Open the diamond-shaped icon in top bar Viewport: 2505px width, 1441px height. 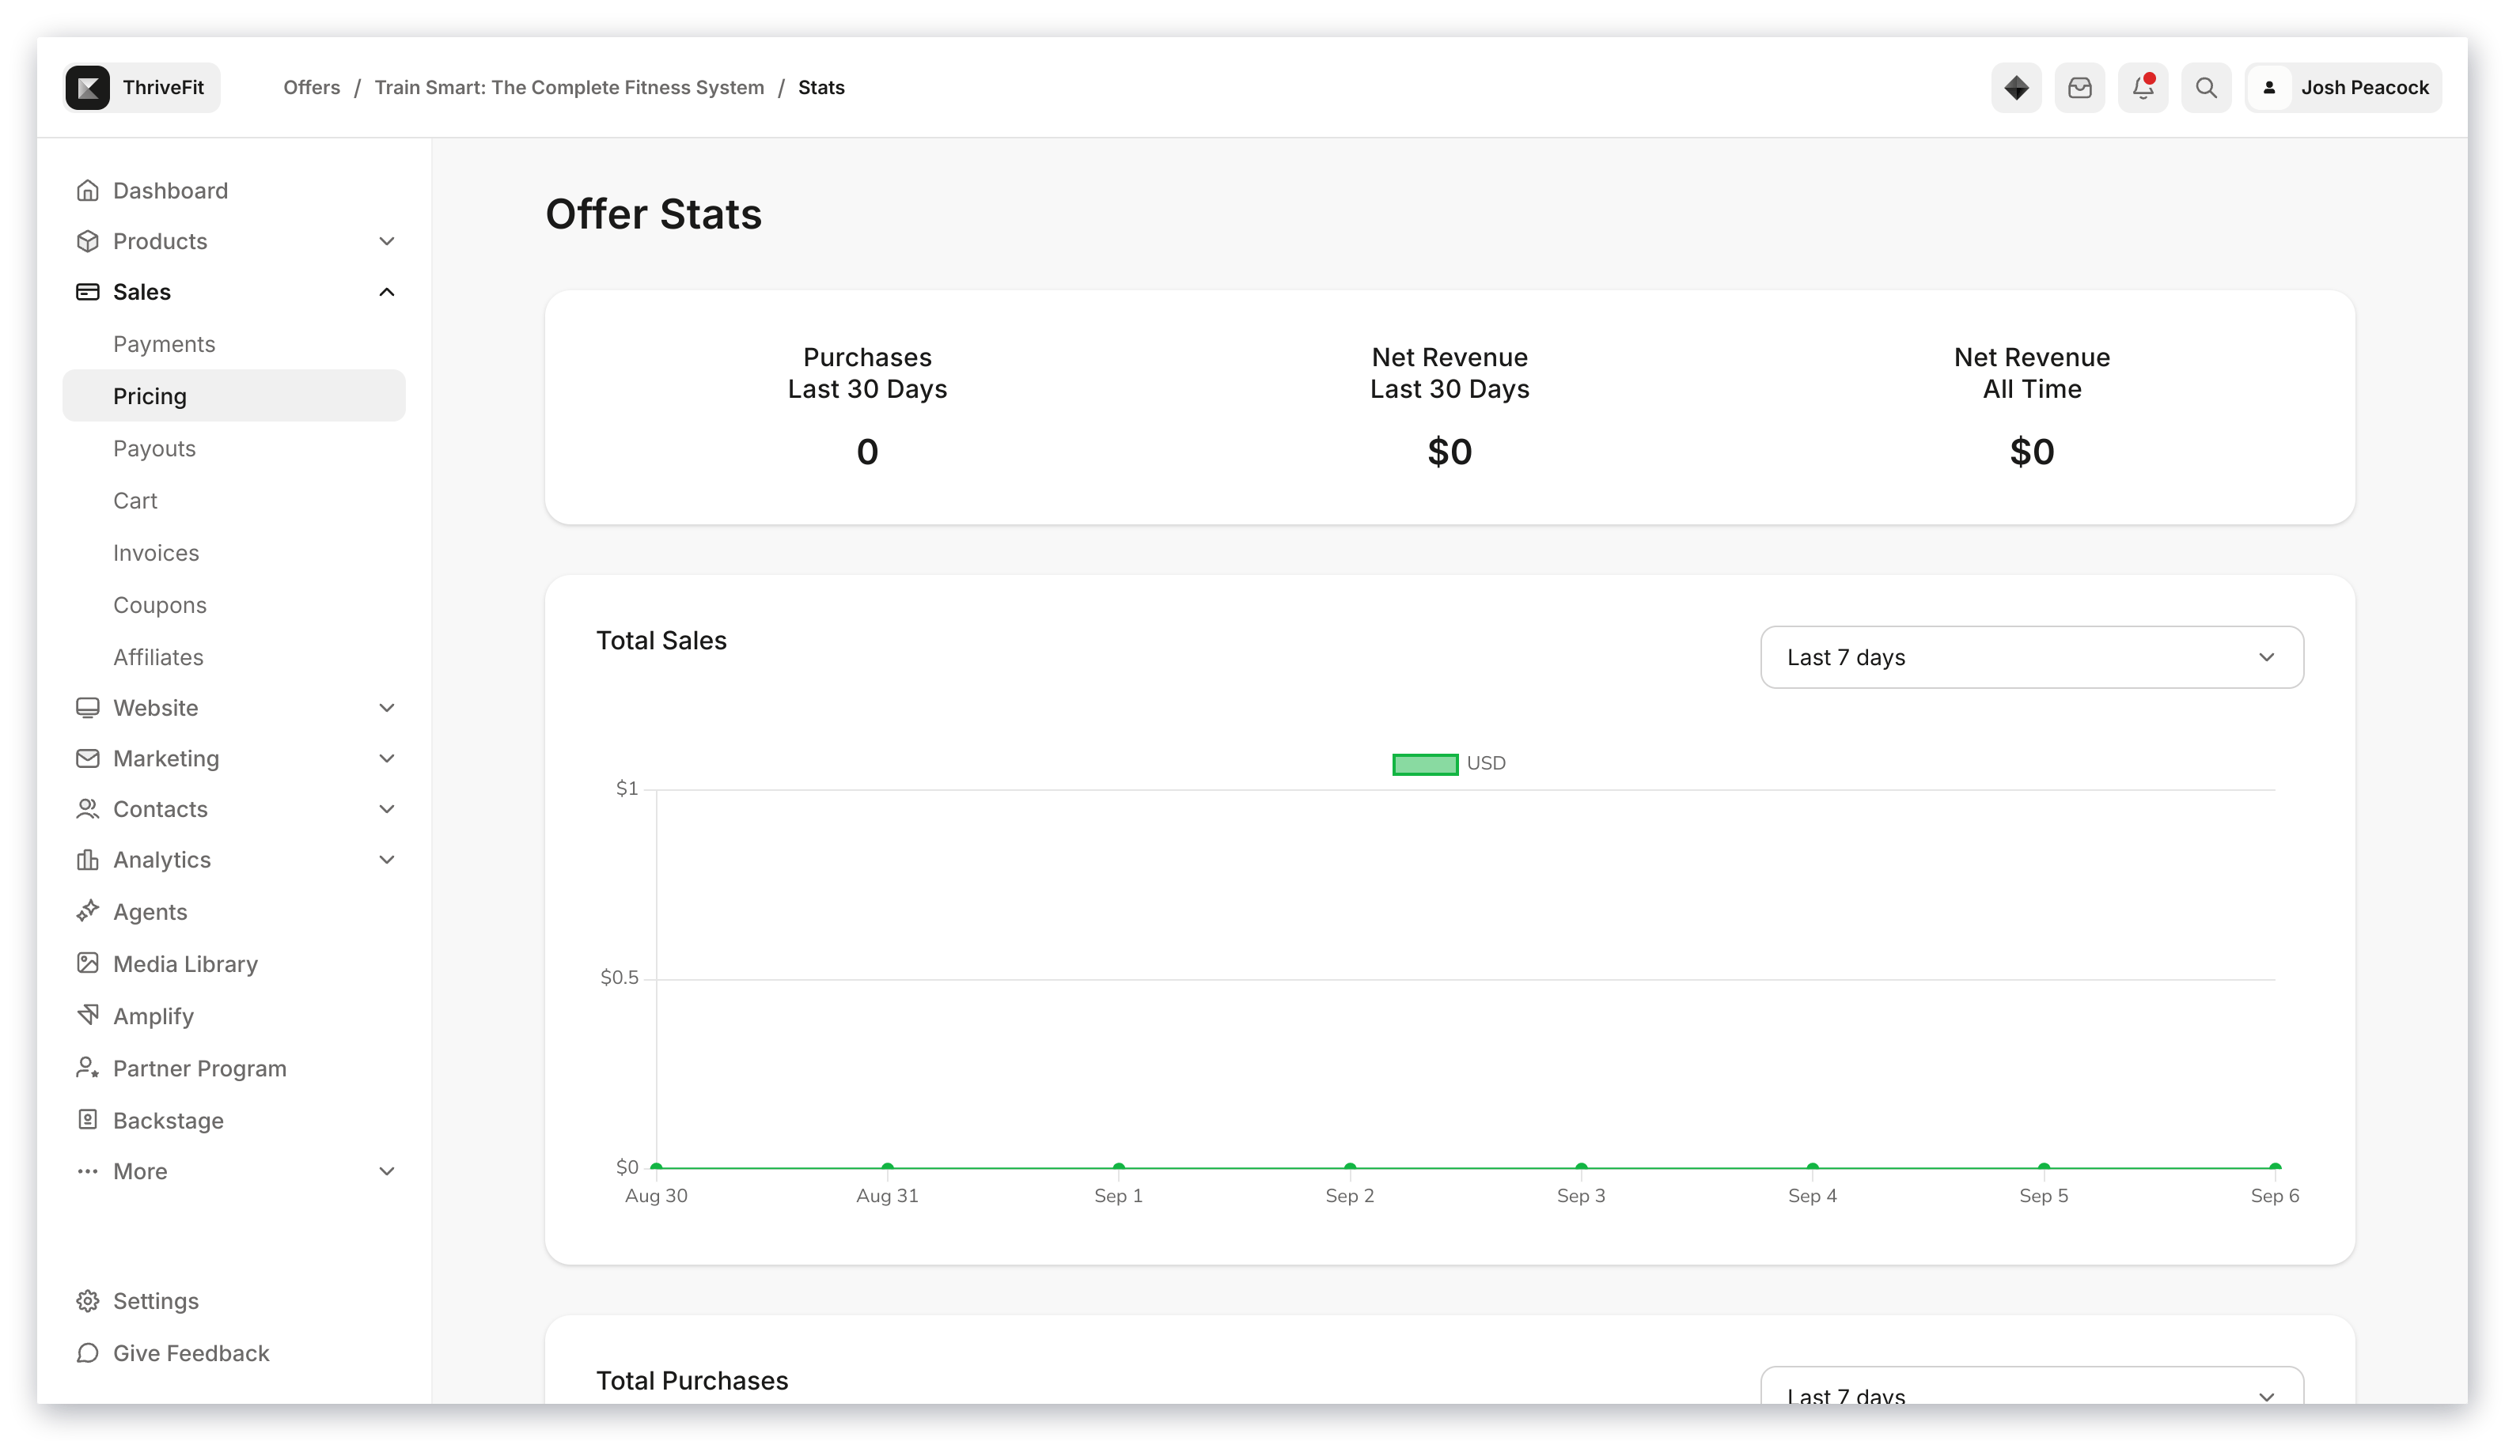[2015, 87]
